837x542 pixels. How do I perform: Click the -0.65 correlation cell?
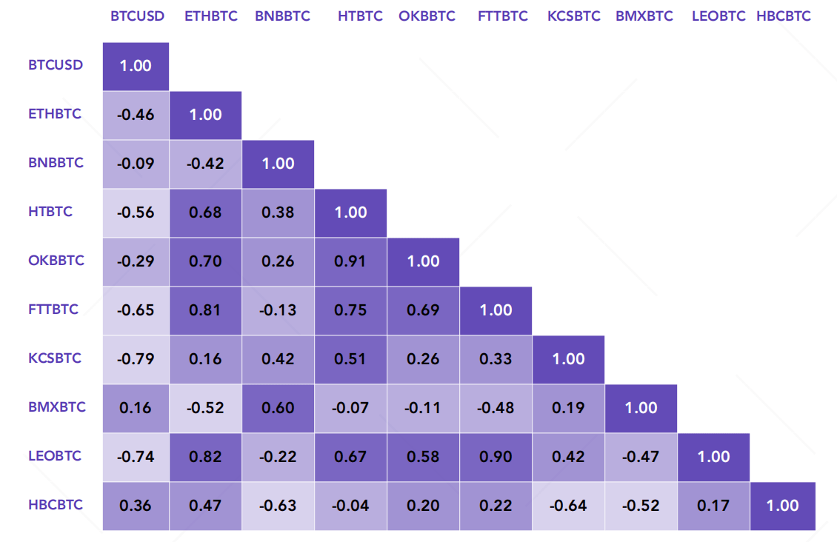point(136,310)
